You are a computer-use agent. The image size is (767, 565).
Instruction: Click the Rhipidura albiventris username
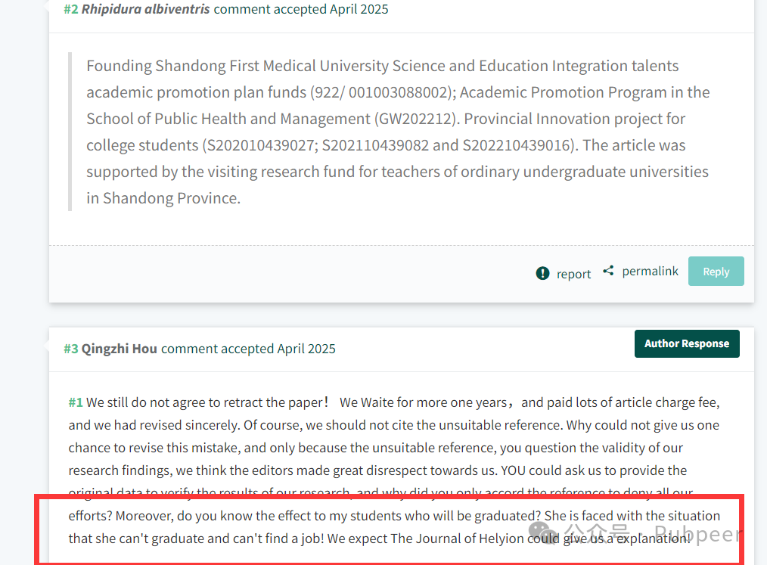[145, 9]
